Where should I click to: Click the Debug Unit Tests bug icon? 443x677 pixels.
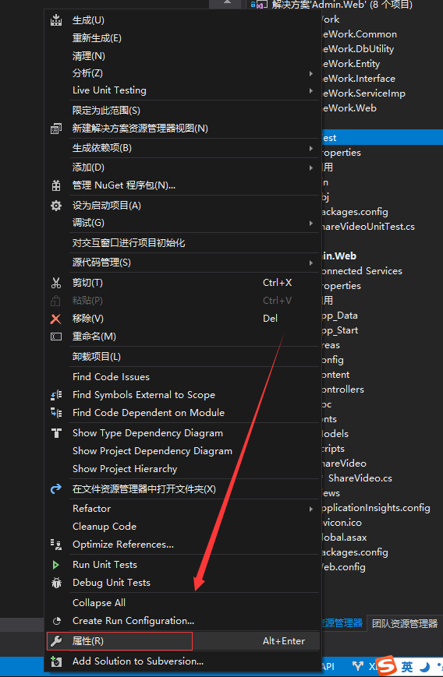(x=56, y=583)
